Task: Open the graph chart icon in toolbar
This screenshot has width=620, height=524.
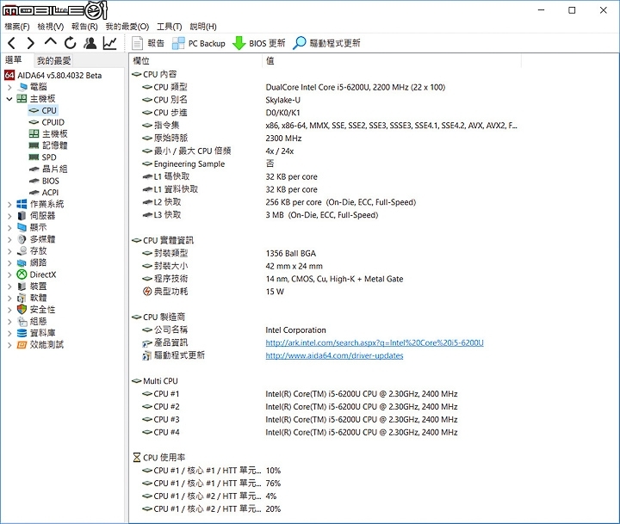Action: (110, 43)
